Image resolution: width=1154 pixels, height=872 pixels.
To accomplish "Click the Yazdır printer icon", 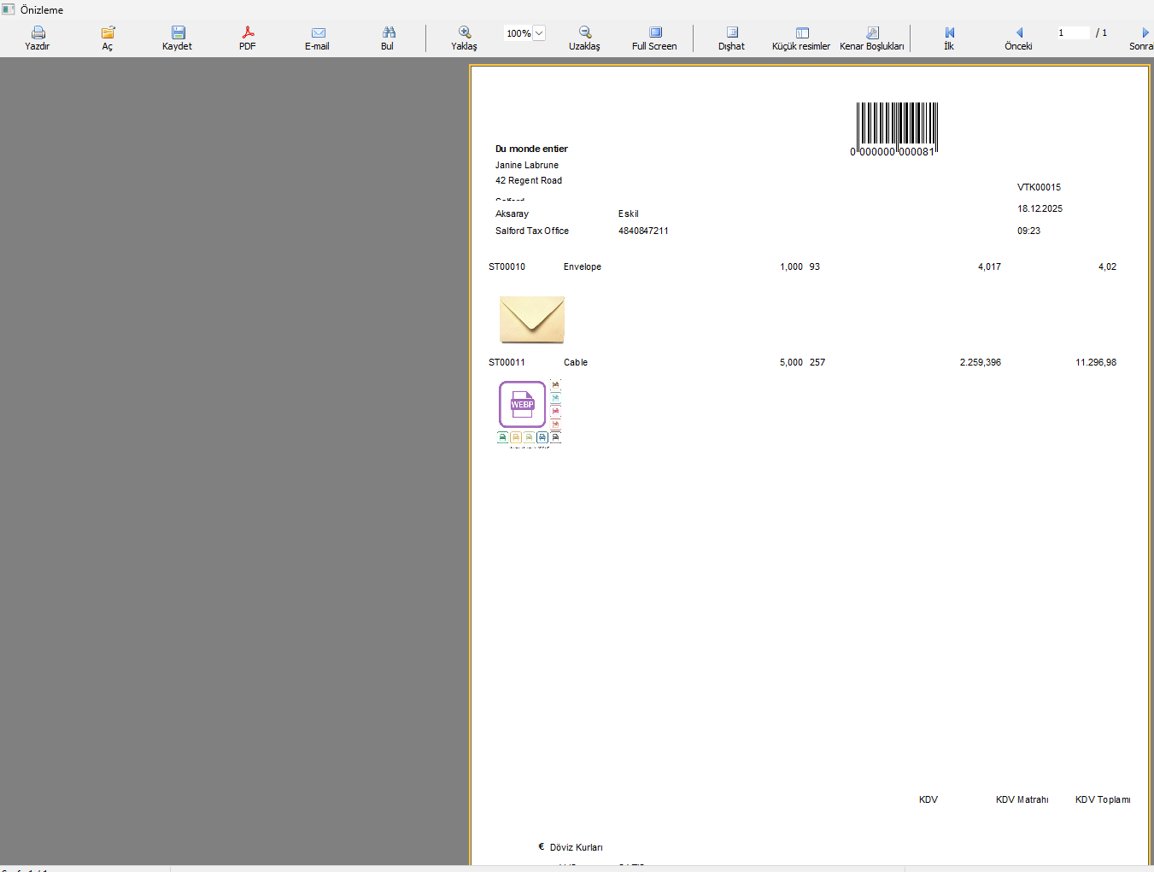I will pos(38,33).
